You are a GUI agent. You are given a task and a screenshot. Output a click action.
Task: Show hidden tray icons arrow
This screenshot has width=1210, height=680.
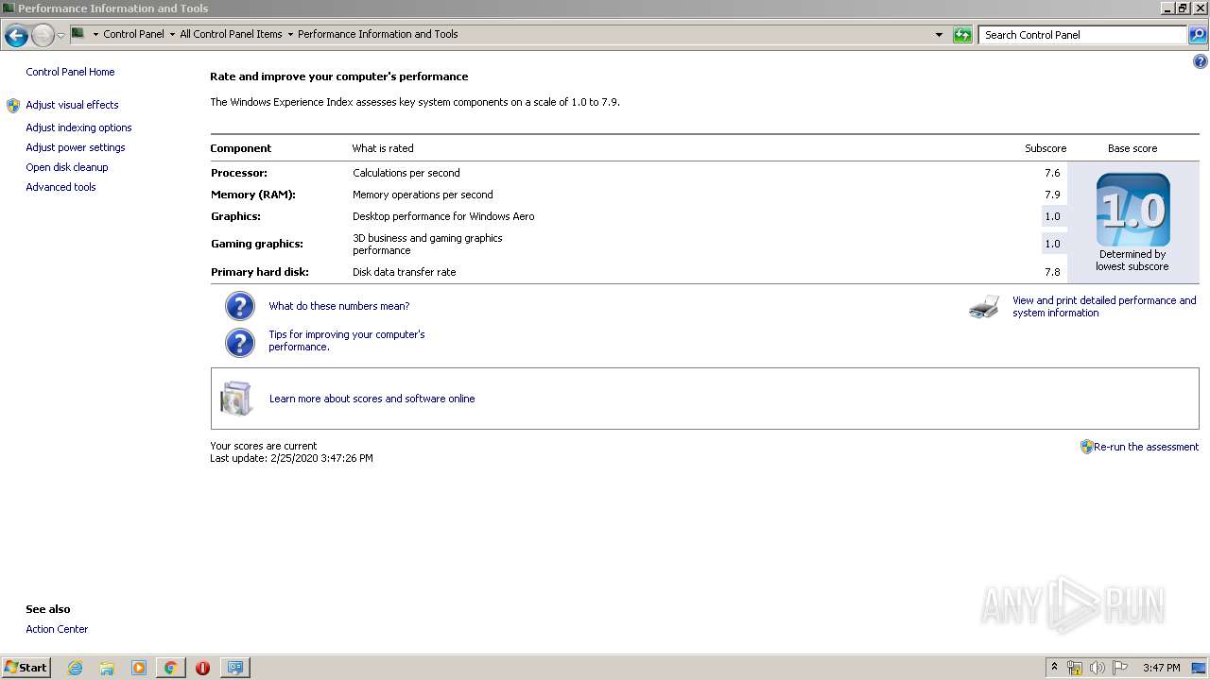coord(1054,668)
